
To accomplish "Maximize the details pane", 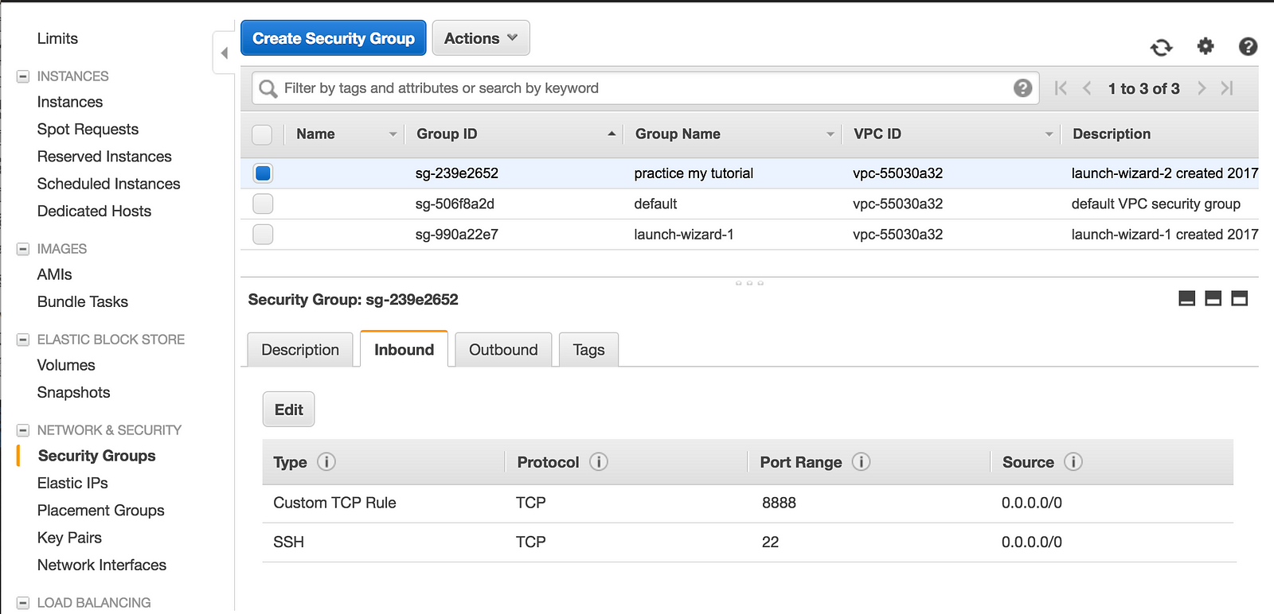I will 1239,298.
